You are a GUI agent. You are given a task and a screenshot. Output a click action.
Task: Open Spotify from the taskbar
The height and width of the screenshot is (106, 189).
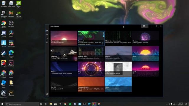click(x=70, y=104)
